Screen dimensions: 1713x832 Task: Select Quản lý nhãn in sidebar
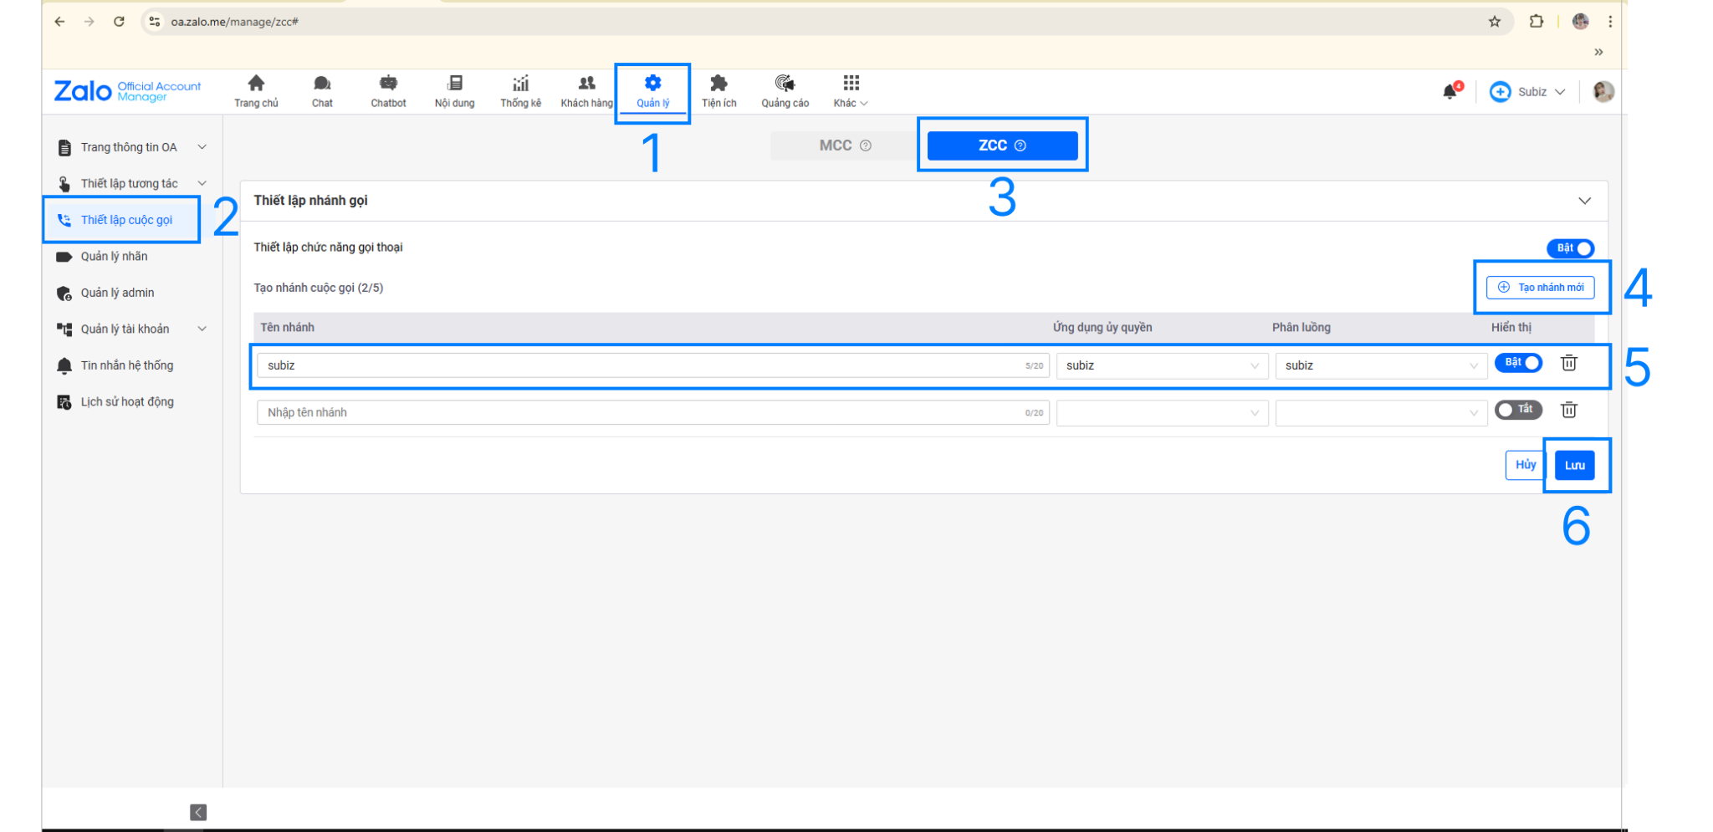click(x=115, y=257)
